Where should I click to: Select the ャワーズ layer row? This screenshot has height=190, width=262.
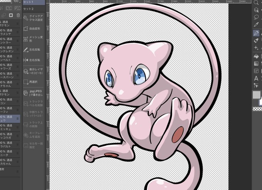point(10,67)
